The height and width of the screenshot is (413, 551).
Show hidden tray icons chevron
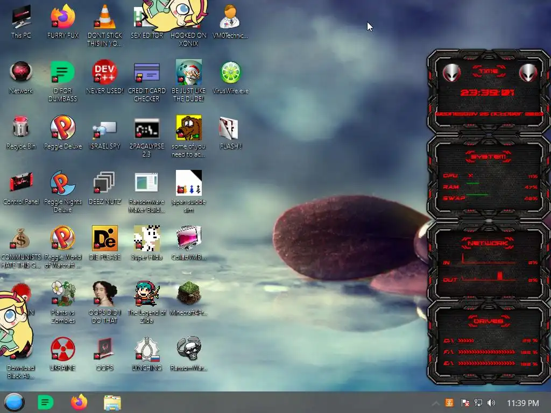(435, 403)
